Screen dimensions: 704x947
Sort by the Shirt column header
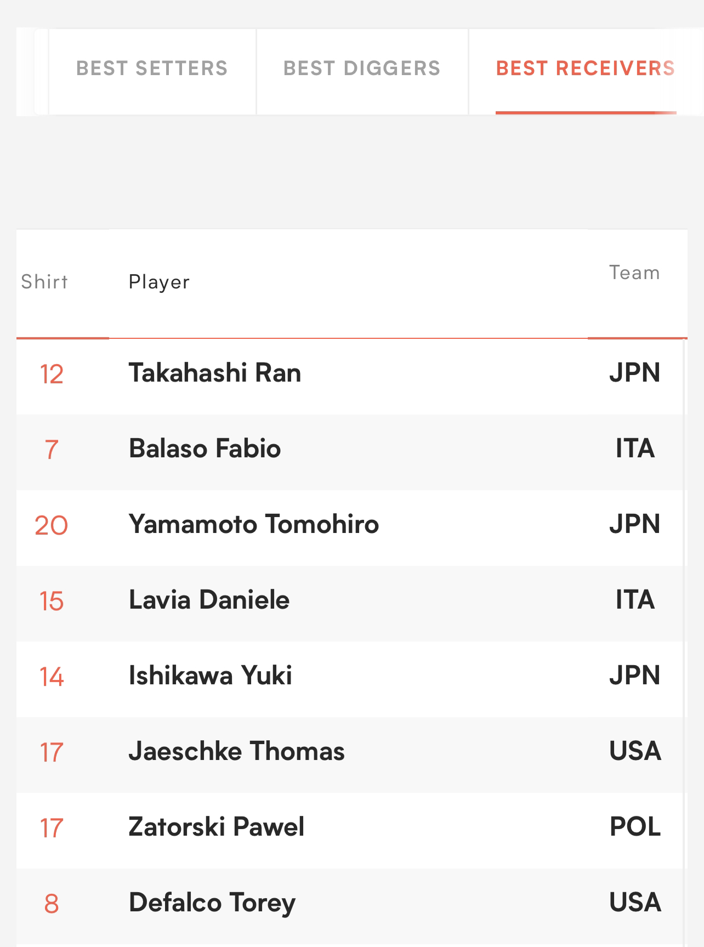click(44, 282)
